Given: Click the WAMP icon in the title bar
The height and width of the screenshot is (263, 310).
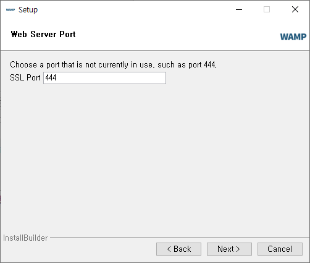Looking at the screenshot, I should [10, 10].
